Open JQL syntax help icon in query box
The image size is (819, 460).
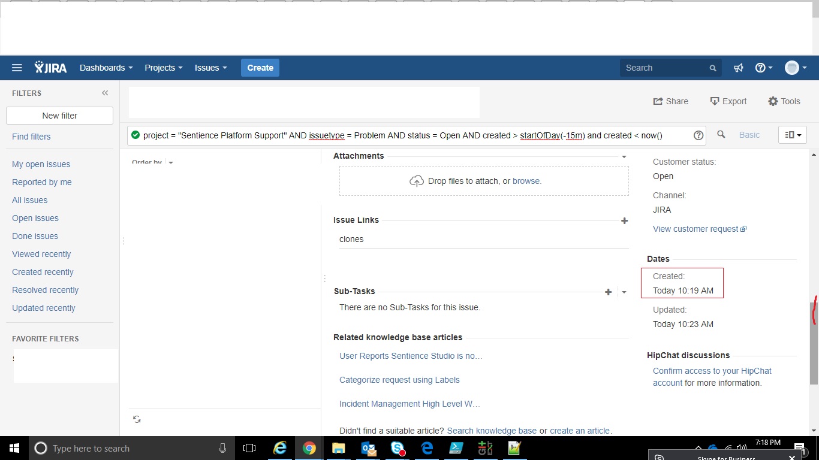coord(698,135)
